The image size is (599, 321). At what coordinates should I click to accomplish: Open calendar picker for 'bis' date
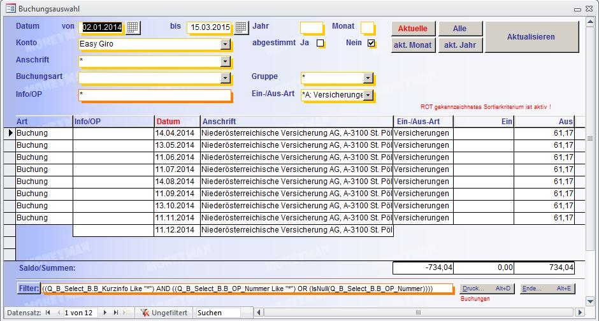coord(241,27)
